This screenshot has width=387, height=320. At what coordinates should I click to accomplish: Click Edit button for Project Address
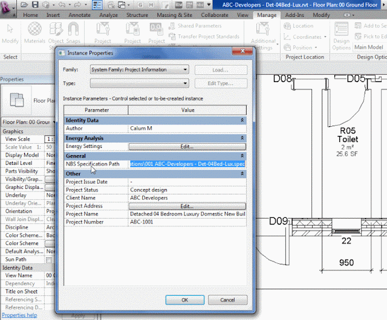(x=187, y=206)
